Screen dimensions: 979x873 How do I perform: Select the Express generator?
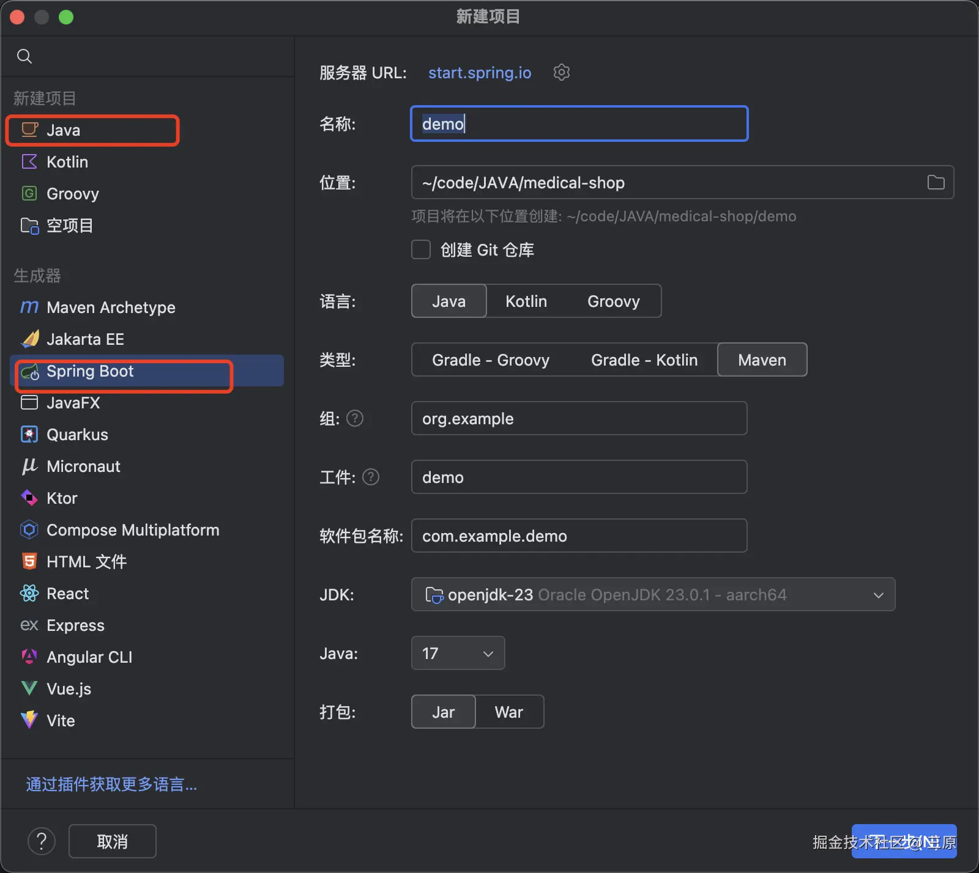(x=147, y=625)
